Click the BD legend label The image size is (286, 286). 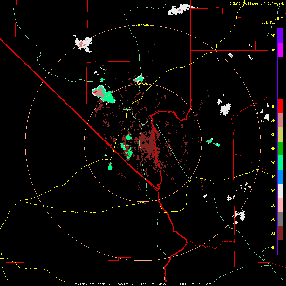pos(273,135)
